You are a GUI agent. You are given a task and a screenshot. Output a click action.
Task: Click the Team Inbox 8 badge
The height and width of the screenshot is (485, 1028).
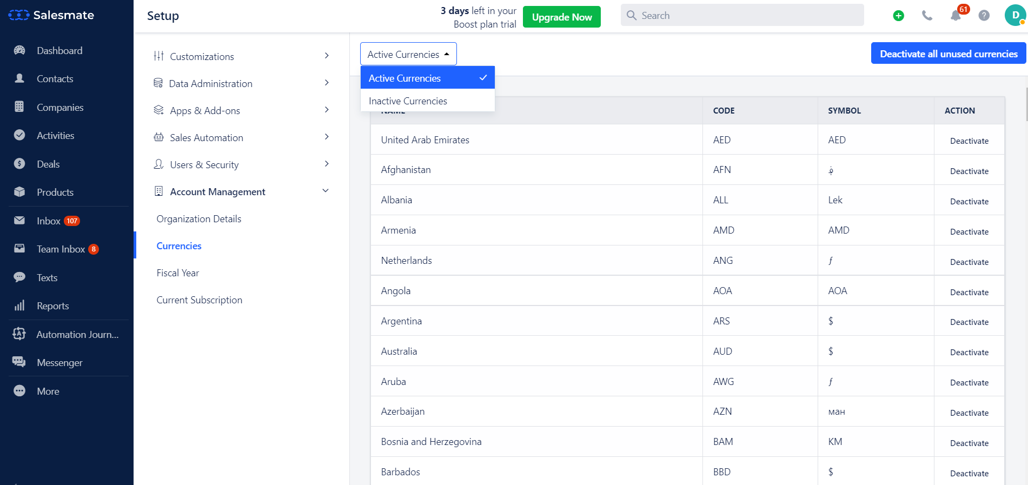point(94,249)
